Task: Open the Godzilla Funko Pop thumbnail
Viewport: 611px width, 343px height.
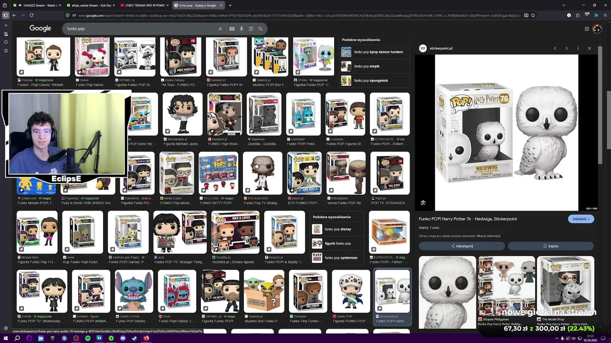Action: pos(264,114)
